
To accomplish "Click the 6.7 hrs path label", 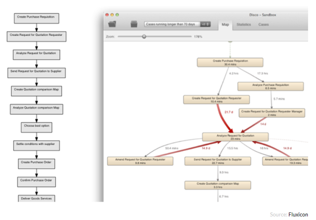I will click(224, 196).
